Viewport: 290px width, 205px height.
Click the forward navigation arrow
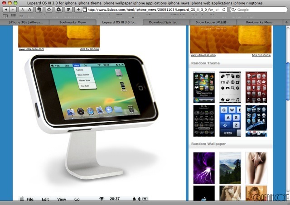13,10
